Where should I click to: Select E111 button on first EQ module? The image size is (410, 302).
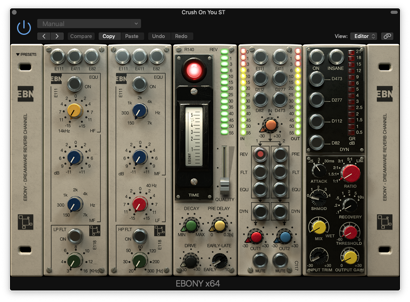58,57
